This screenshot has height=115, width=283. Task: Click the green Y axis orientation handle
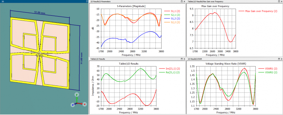pos(77,94)
